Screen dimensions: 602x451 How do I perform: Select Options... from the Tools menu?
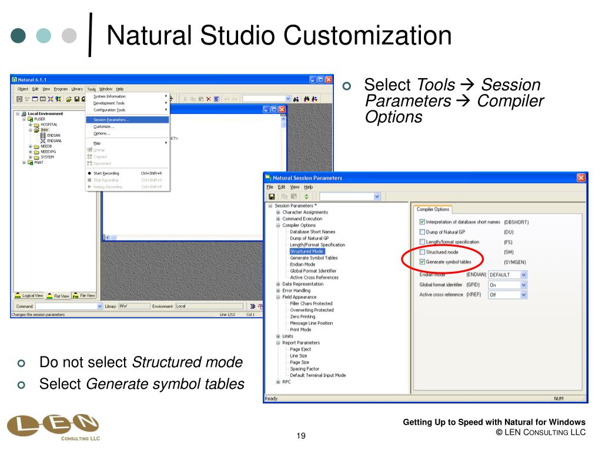click(x=128, y=133)
